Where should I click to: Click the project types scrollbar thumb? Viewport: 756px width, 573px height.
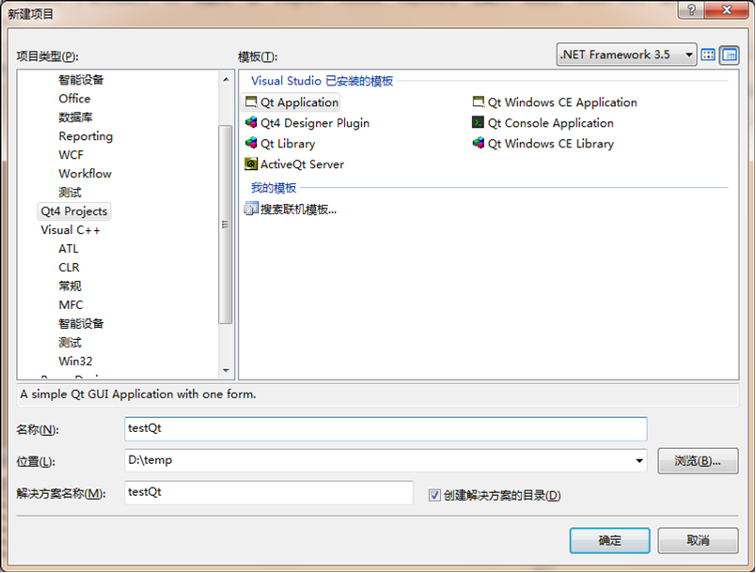click(225, 225)
